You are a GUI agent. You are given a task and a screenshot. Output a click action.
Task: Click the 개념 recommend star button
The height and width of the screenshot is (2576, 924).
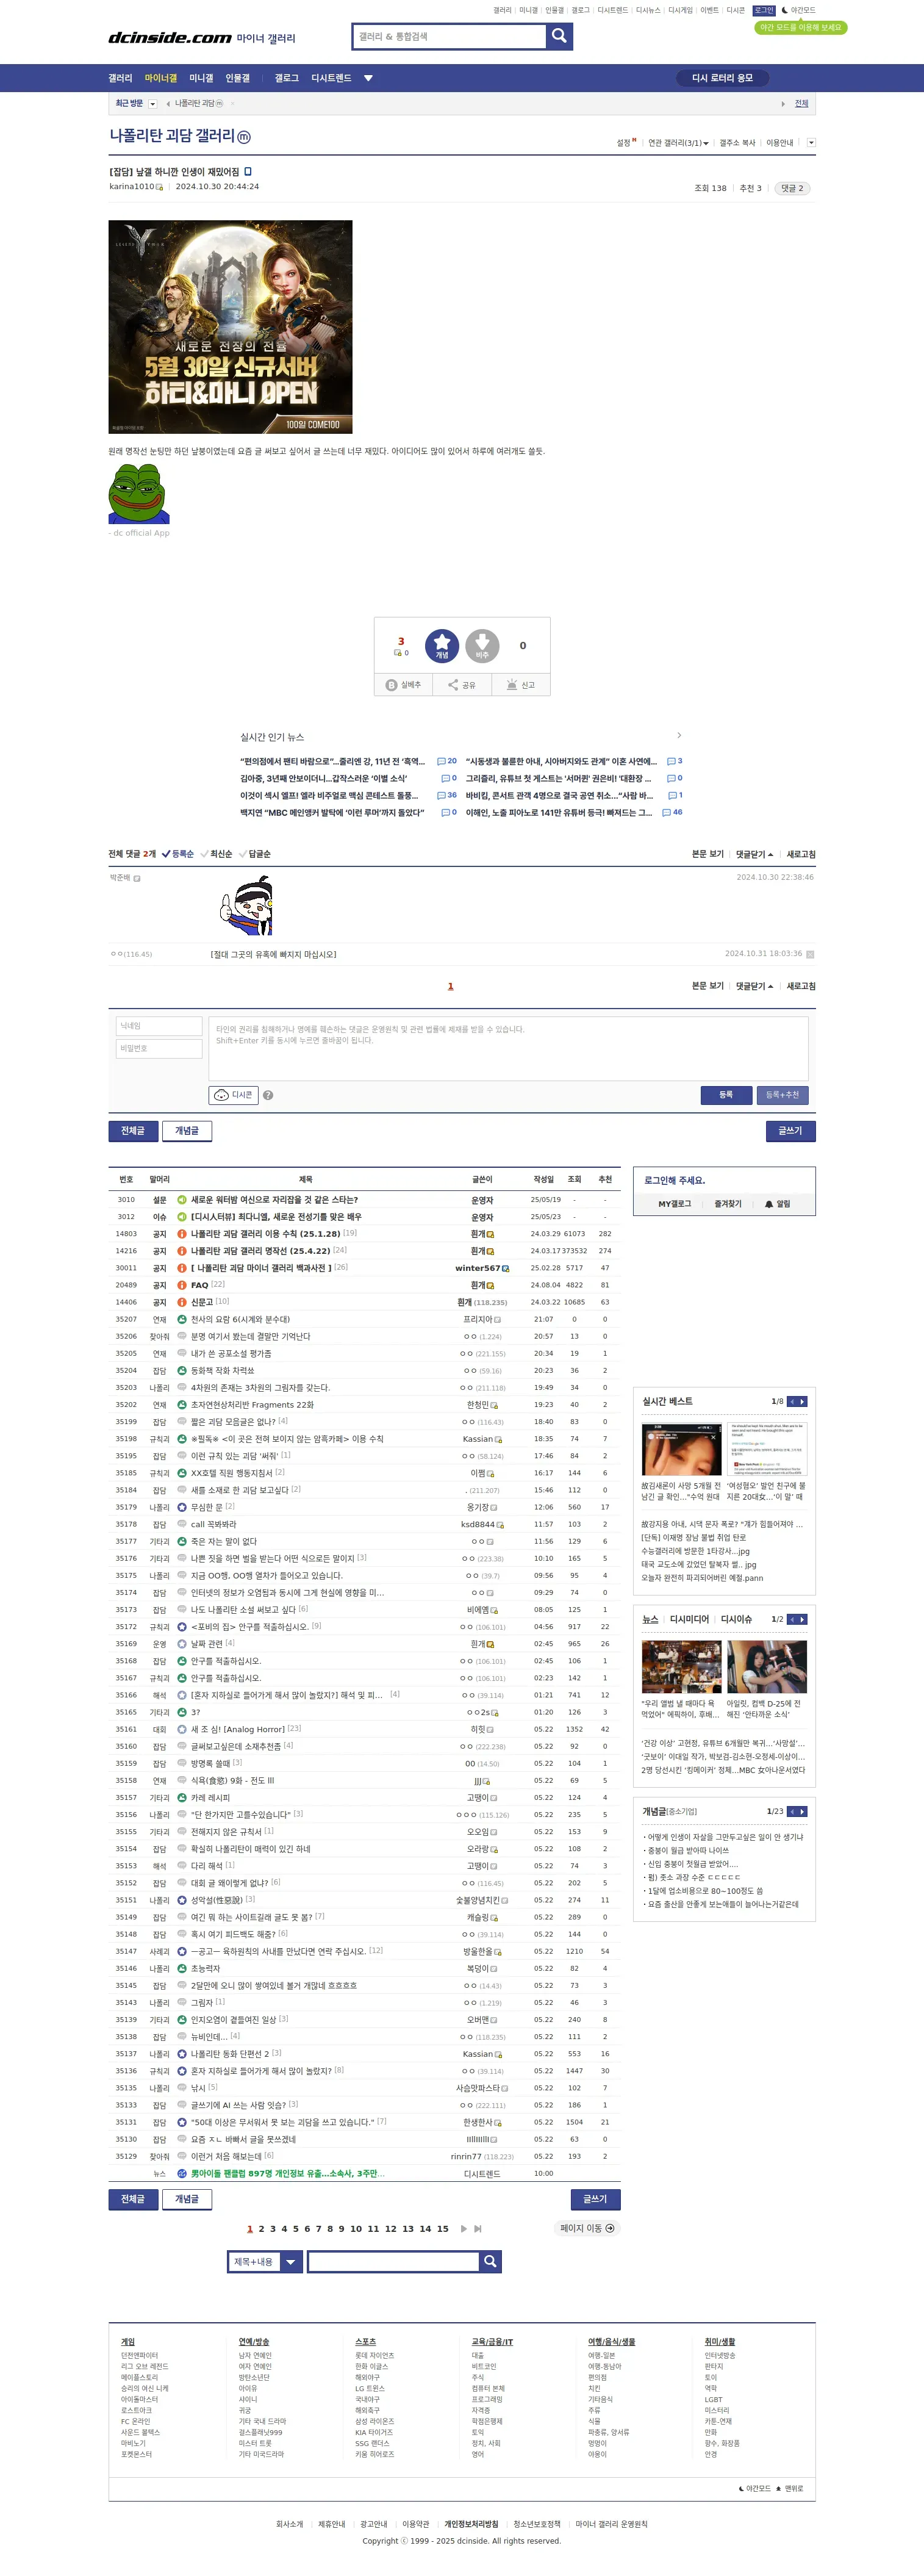coord(442,646)
